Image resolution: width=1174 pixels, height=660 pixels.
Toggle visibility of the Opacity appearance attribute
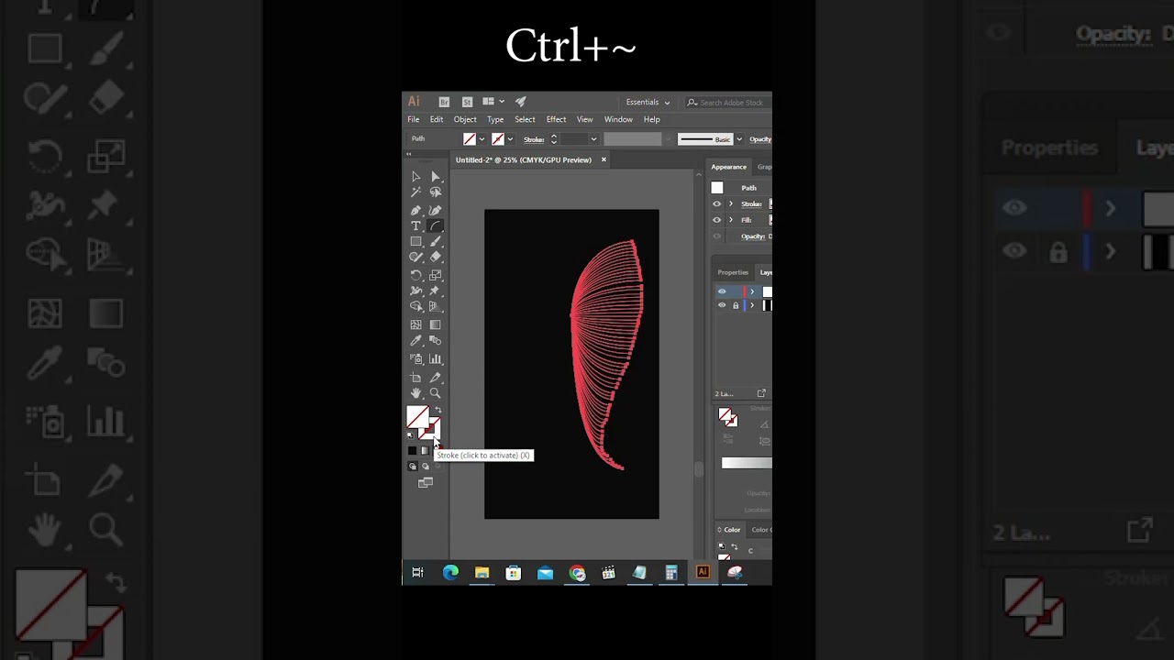click(x=717, y=236)
